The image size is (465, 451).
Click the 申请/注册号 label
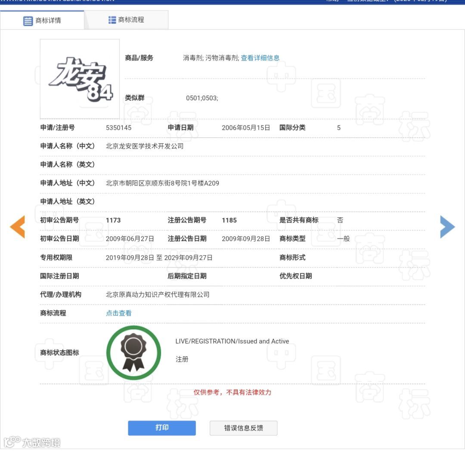pos(58,127)
